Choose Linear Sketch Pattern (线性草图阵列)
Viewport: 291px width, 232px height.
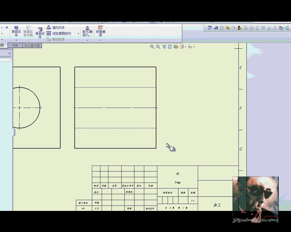[x=59, y=33]
